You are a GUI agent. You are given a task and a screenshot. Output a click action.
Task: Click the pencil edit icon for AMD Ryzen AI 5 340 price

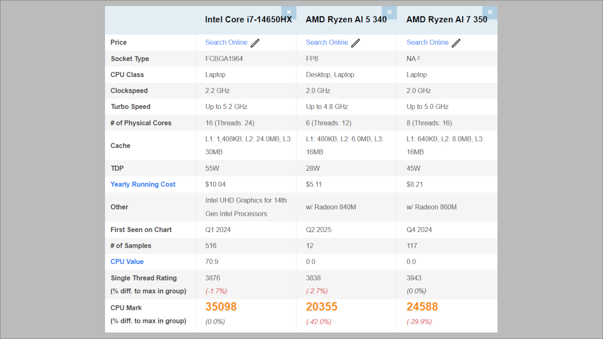coord(355,43)
